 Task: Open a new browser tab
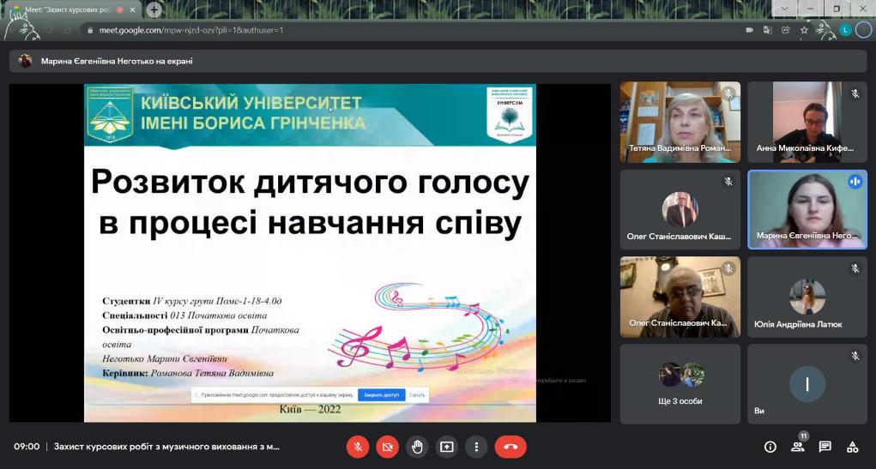pyautogui.click(x=154, y=9)
